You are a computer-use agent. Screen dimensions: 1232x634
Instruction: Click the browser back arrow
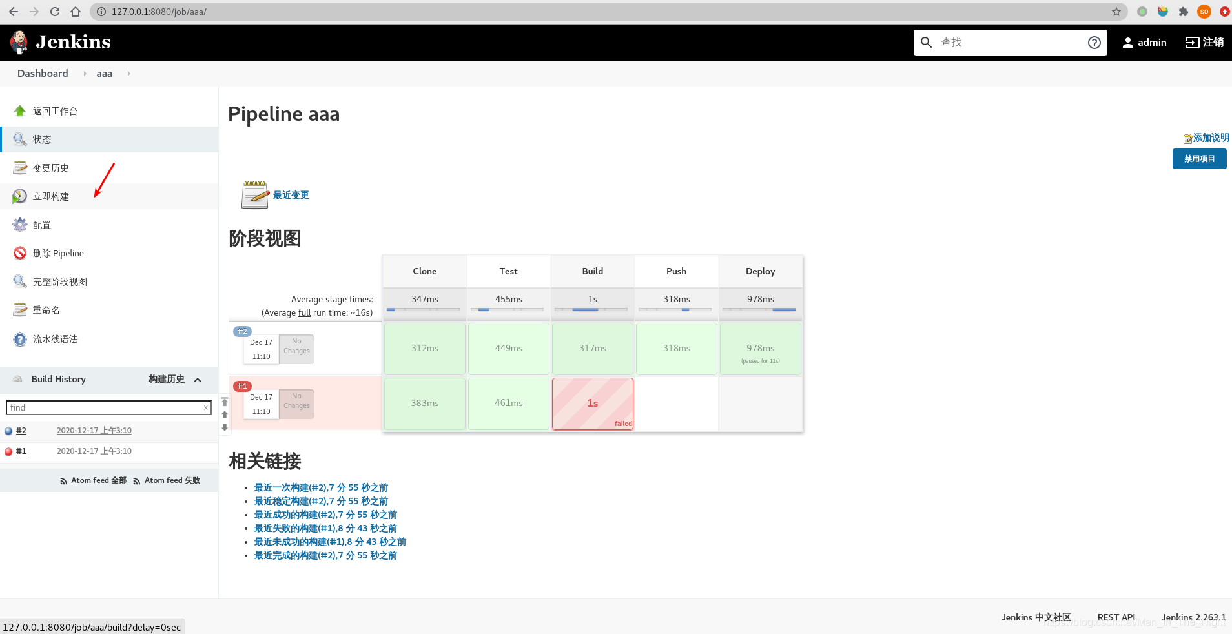tap(14, 12)
